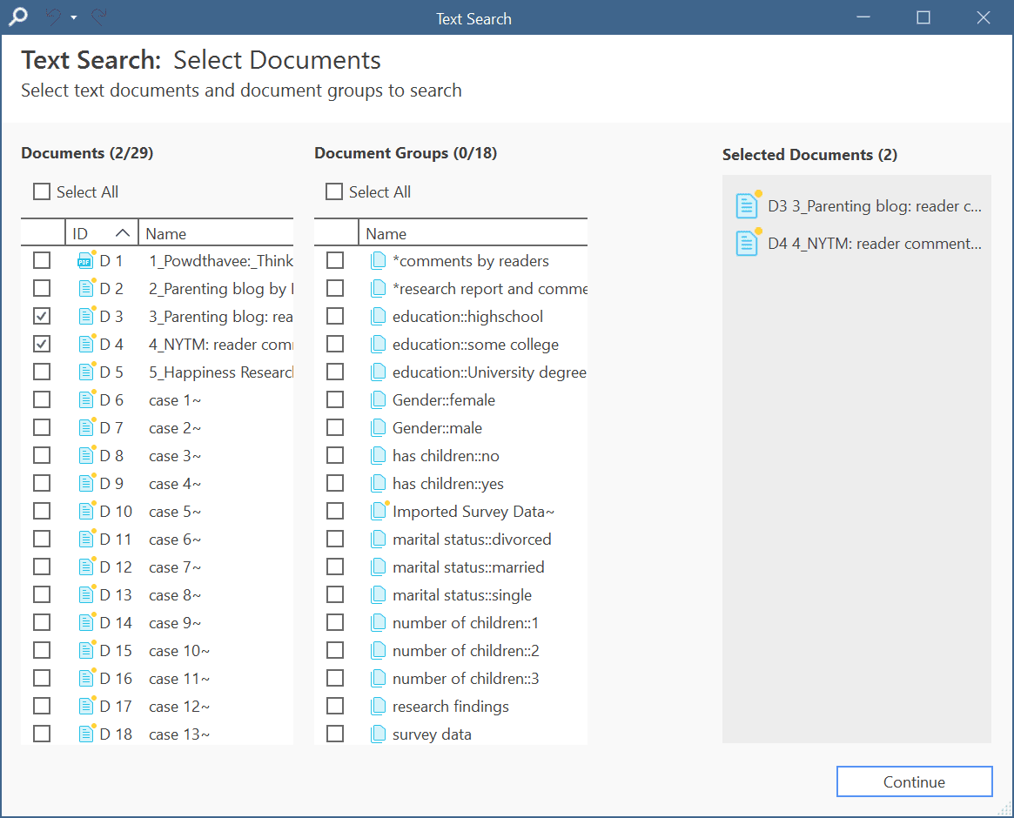The height and width of the screenshot is (818, 1014).
Task: Click document name case 12~
Action: pyautogui.click(x=179, y=706)
